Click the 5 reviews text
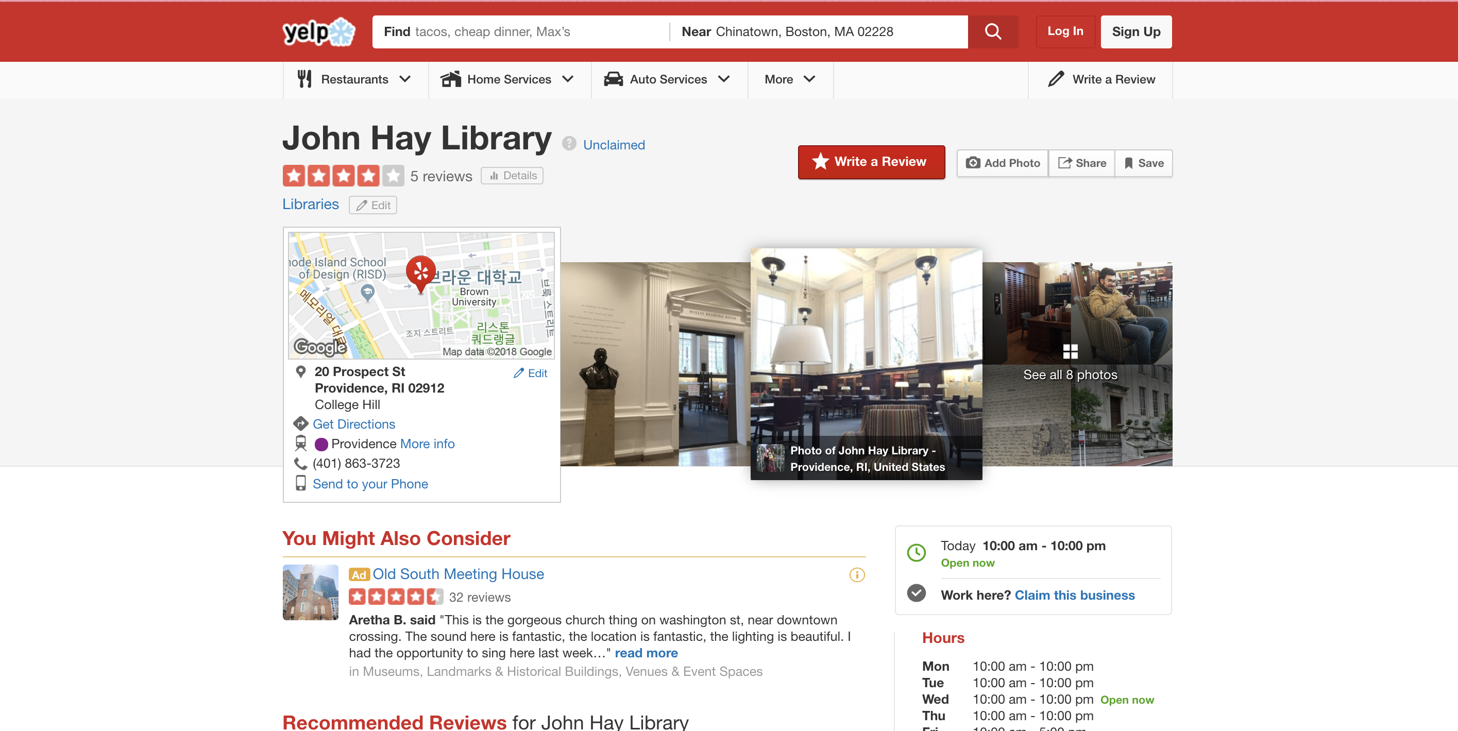Screen dimensions: 1458x731 [x=441, y=176]
